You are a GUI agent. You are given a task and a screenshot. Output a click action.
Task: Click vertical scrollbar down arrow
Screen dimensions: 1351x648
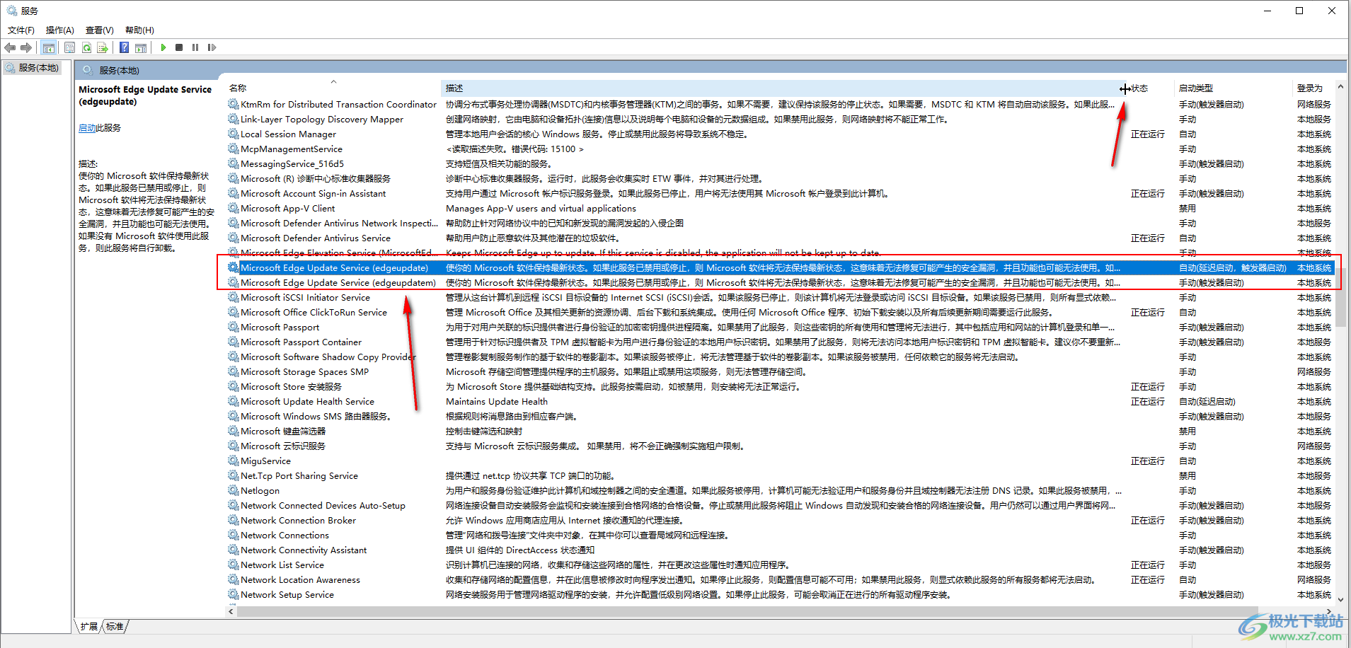pyautogui.click(x=1340, y=599)
